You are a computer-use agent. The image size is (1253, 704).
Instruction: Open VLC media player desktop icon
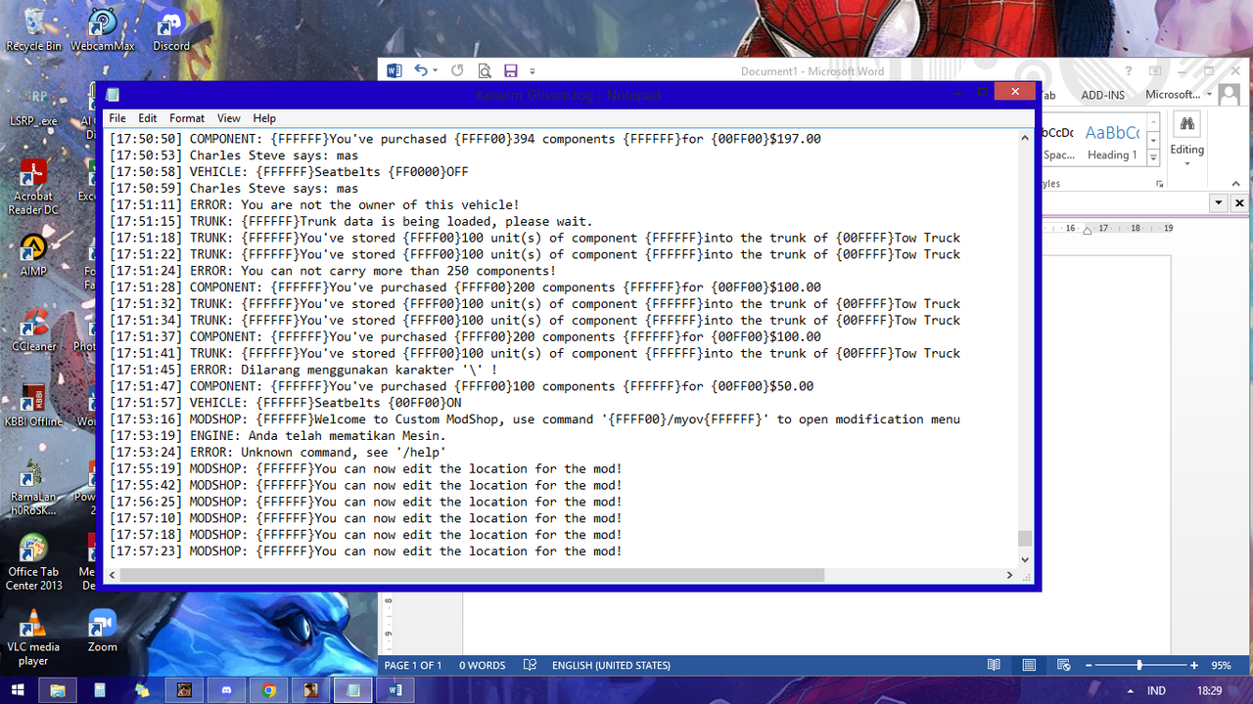33,638
